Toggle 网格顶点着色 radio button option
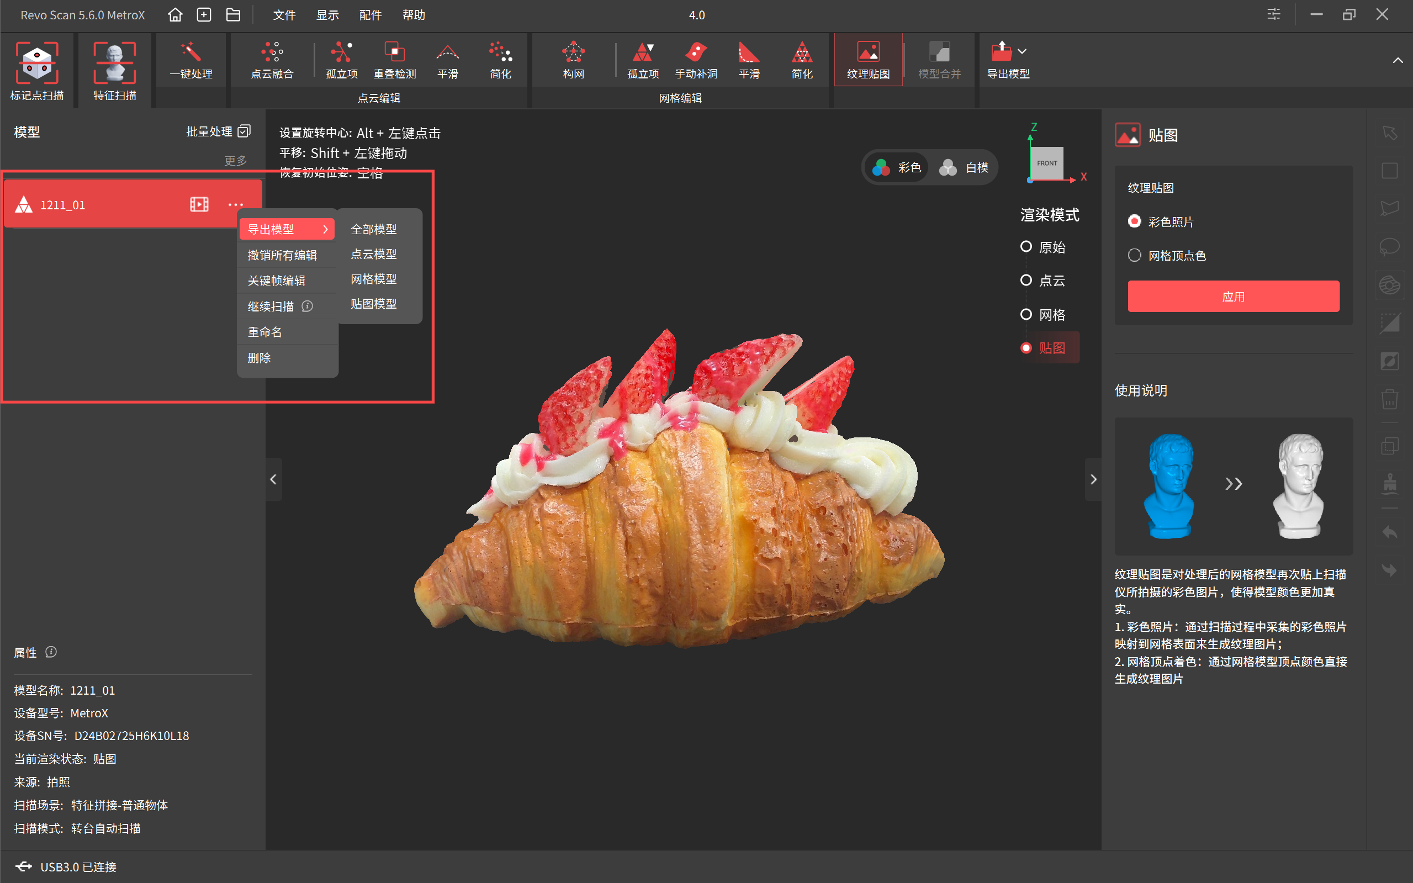Image resolution: width=1413 pixels, height=883 pixels. tap(1132, 255)
